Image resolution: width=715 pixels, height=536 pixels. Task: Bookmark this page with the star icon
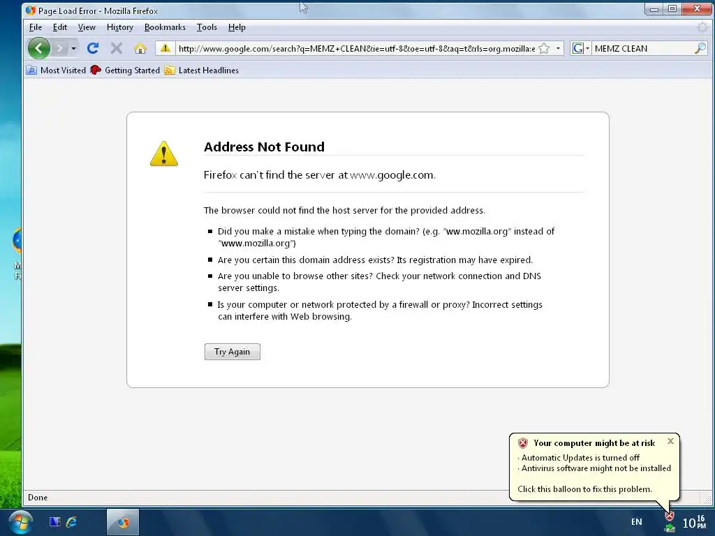(x=544, y=48)
